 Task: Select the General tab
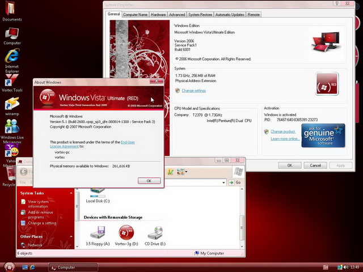(113, 14)
